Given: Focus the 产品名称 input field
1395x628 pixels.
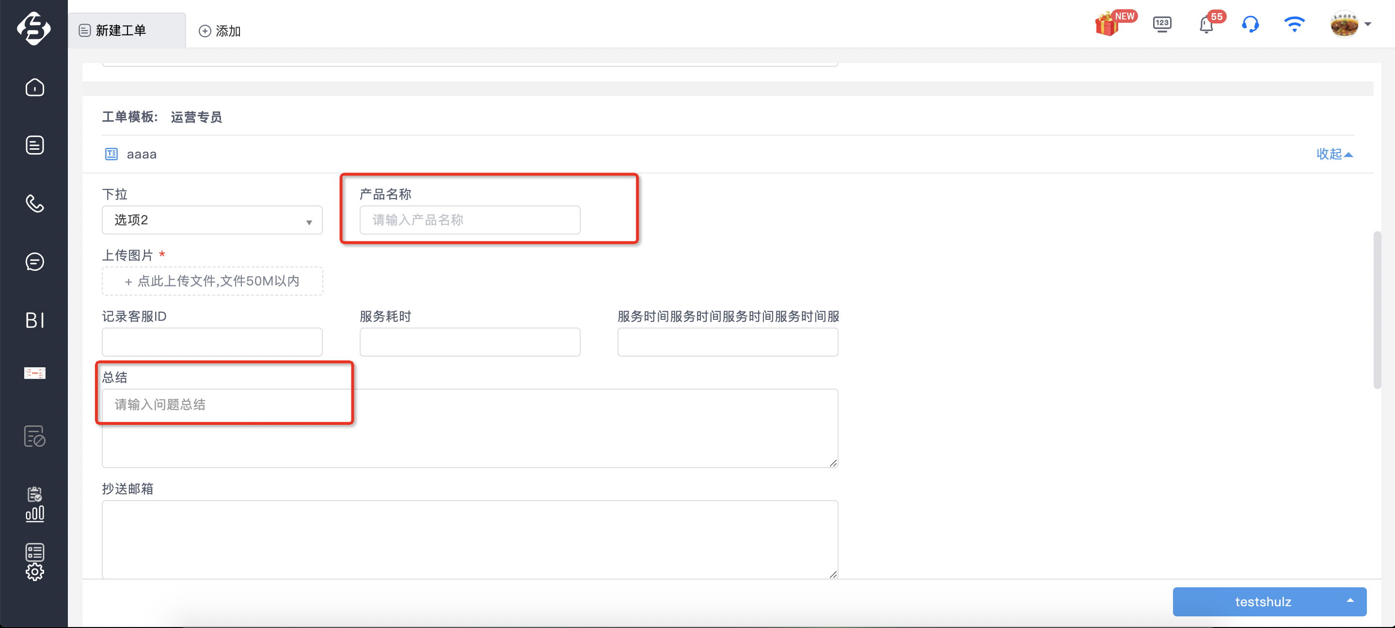Looking at the screenshot, I should pos(470,220).
